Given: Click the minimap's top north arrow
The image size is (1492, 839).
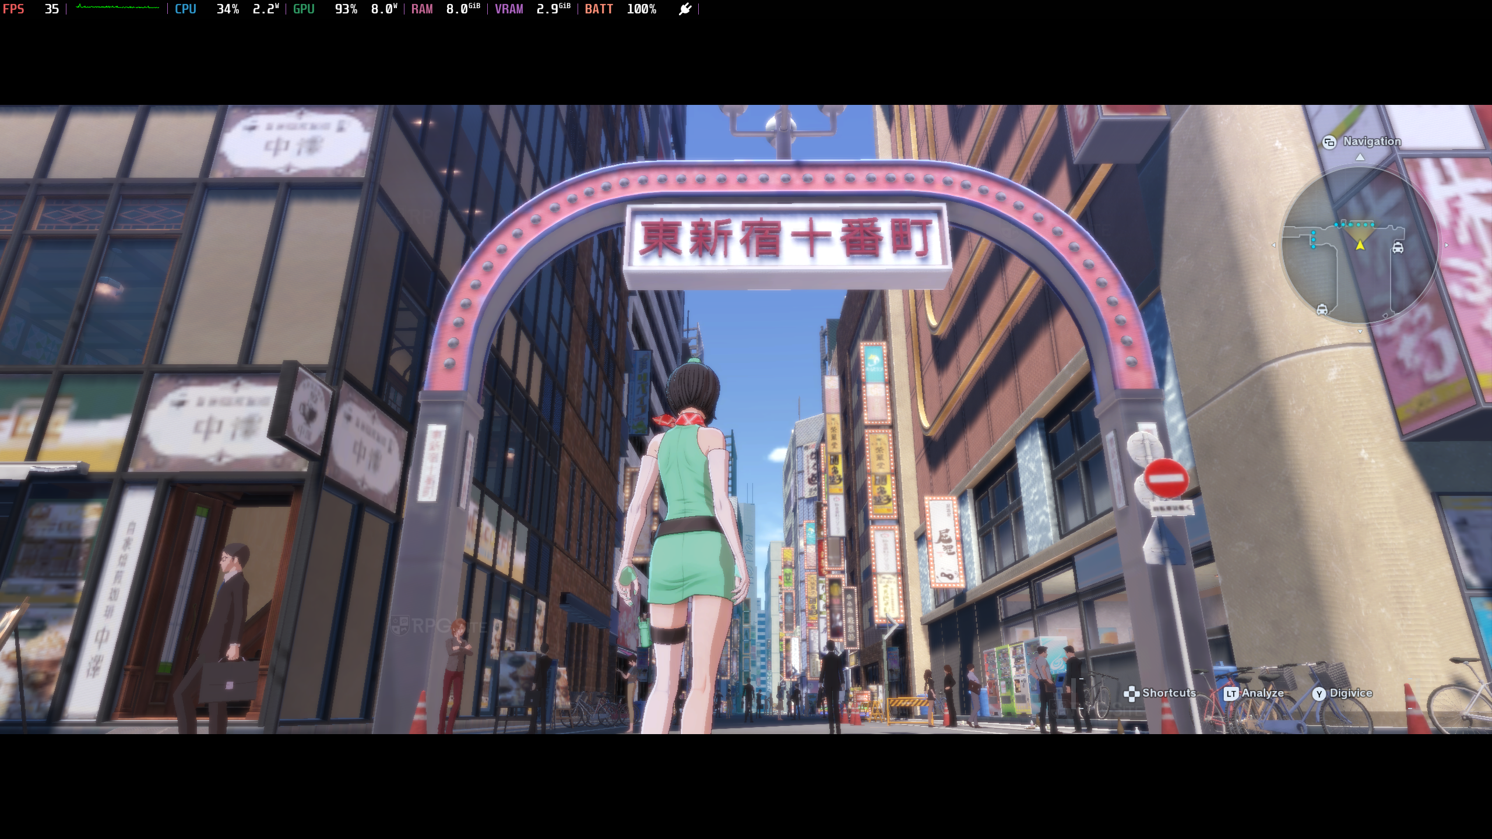Looking at the screenshot, I should coord(1360,157).
